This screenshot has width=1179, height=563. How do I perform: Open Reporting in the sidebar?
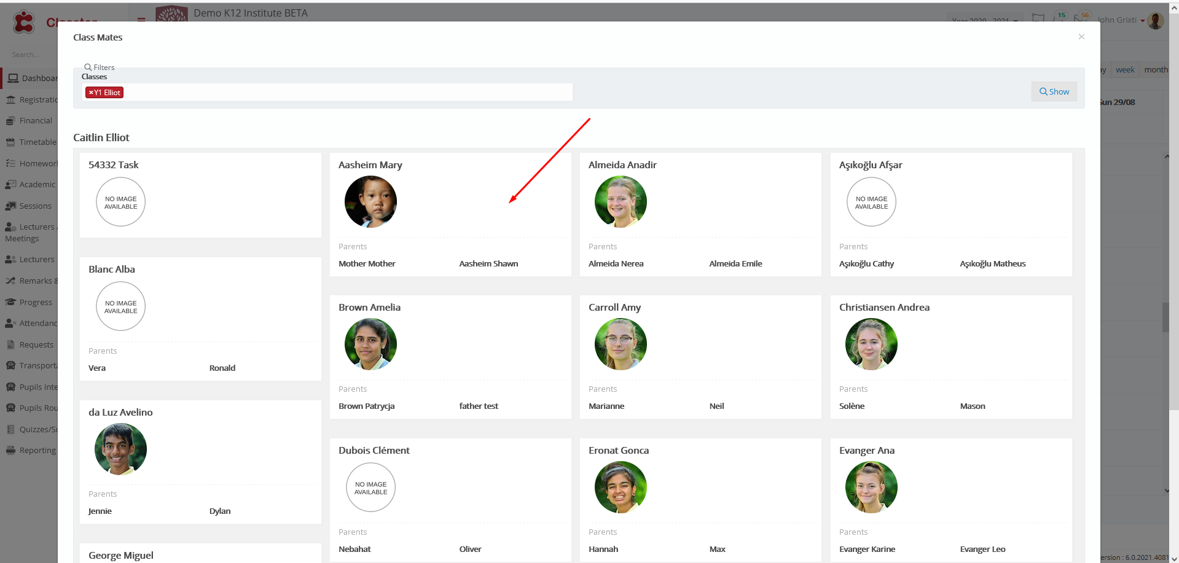point(31,450)
